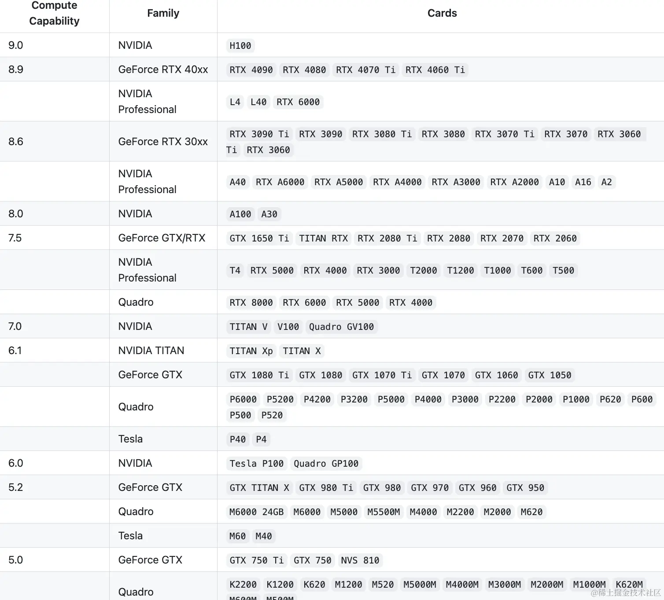Click the RTX 2080 Ti tag

pyautogui.click(x=387, y=238)
